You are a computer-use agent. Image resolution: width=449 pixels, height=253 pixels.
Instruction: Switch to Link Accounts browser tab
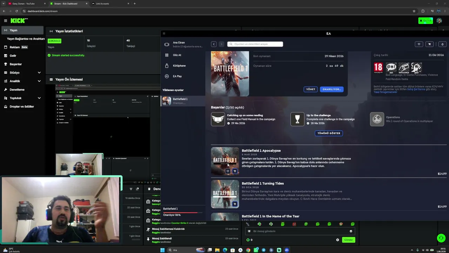coord(110,4)
